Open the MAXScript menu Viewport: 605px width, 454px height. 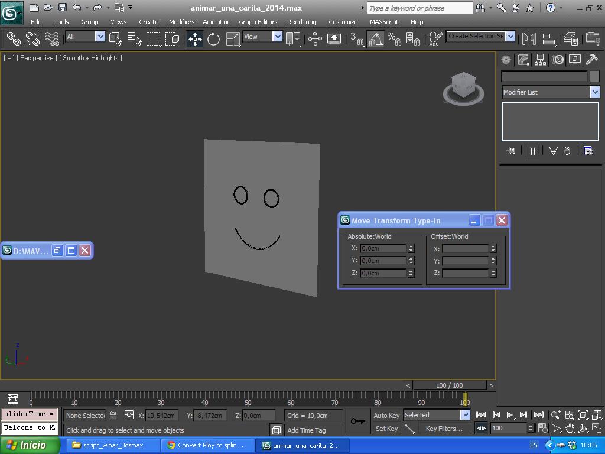pyautogui.click(x=384, y=22)
